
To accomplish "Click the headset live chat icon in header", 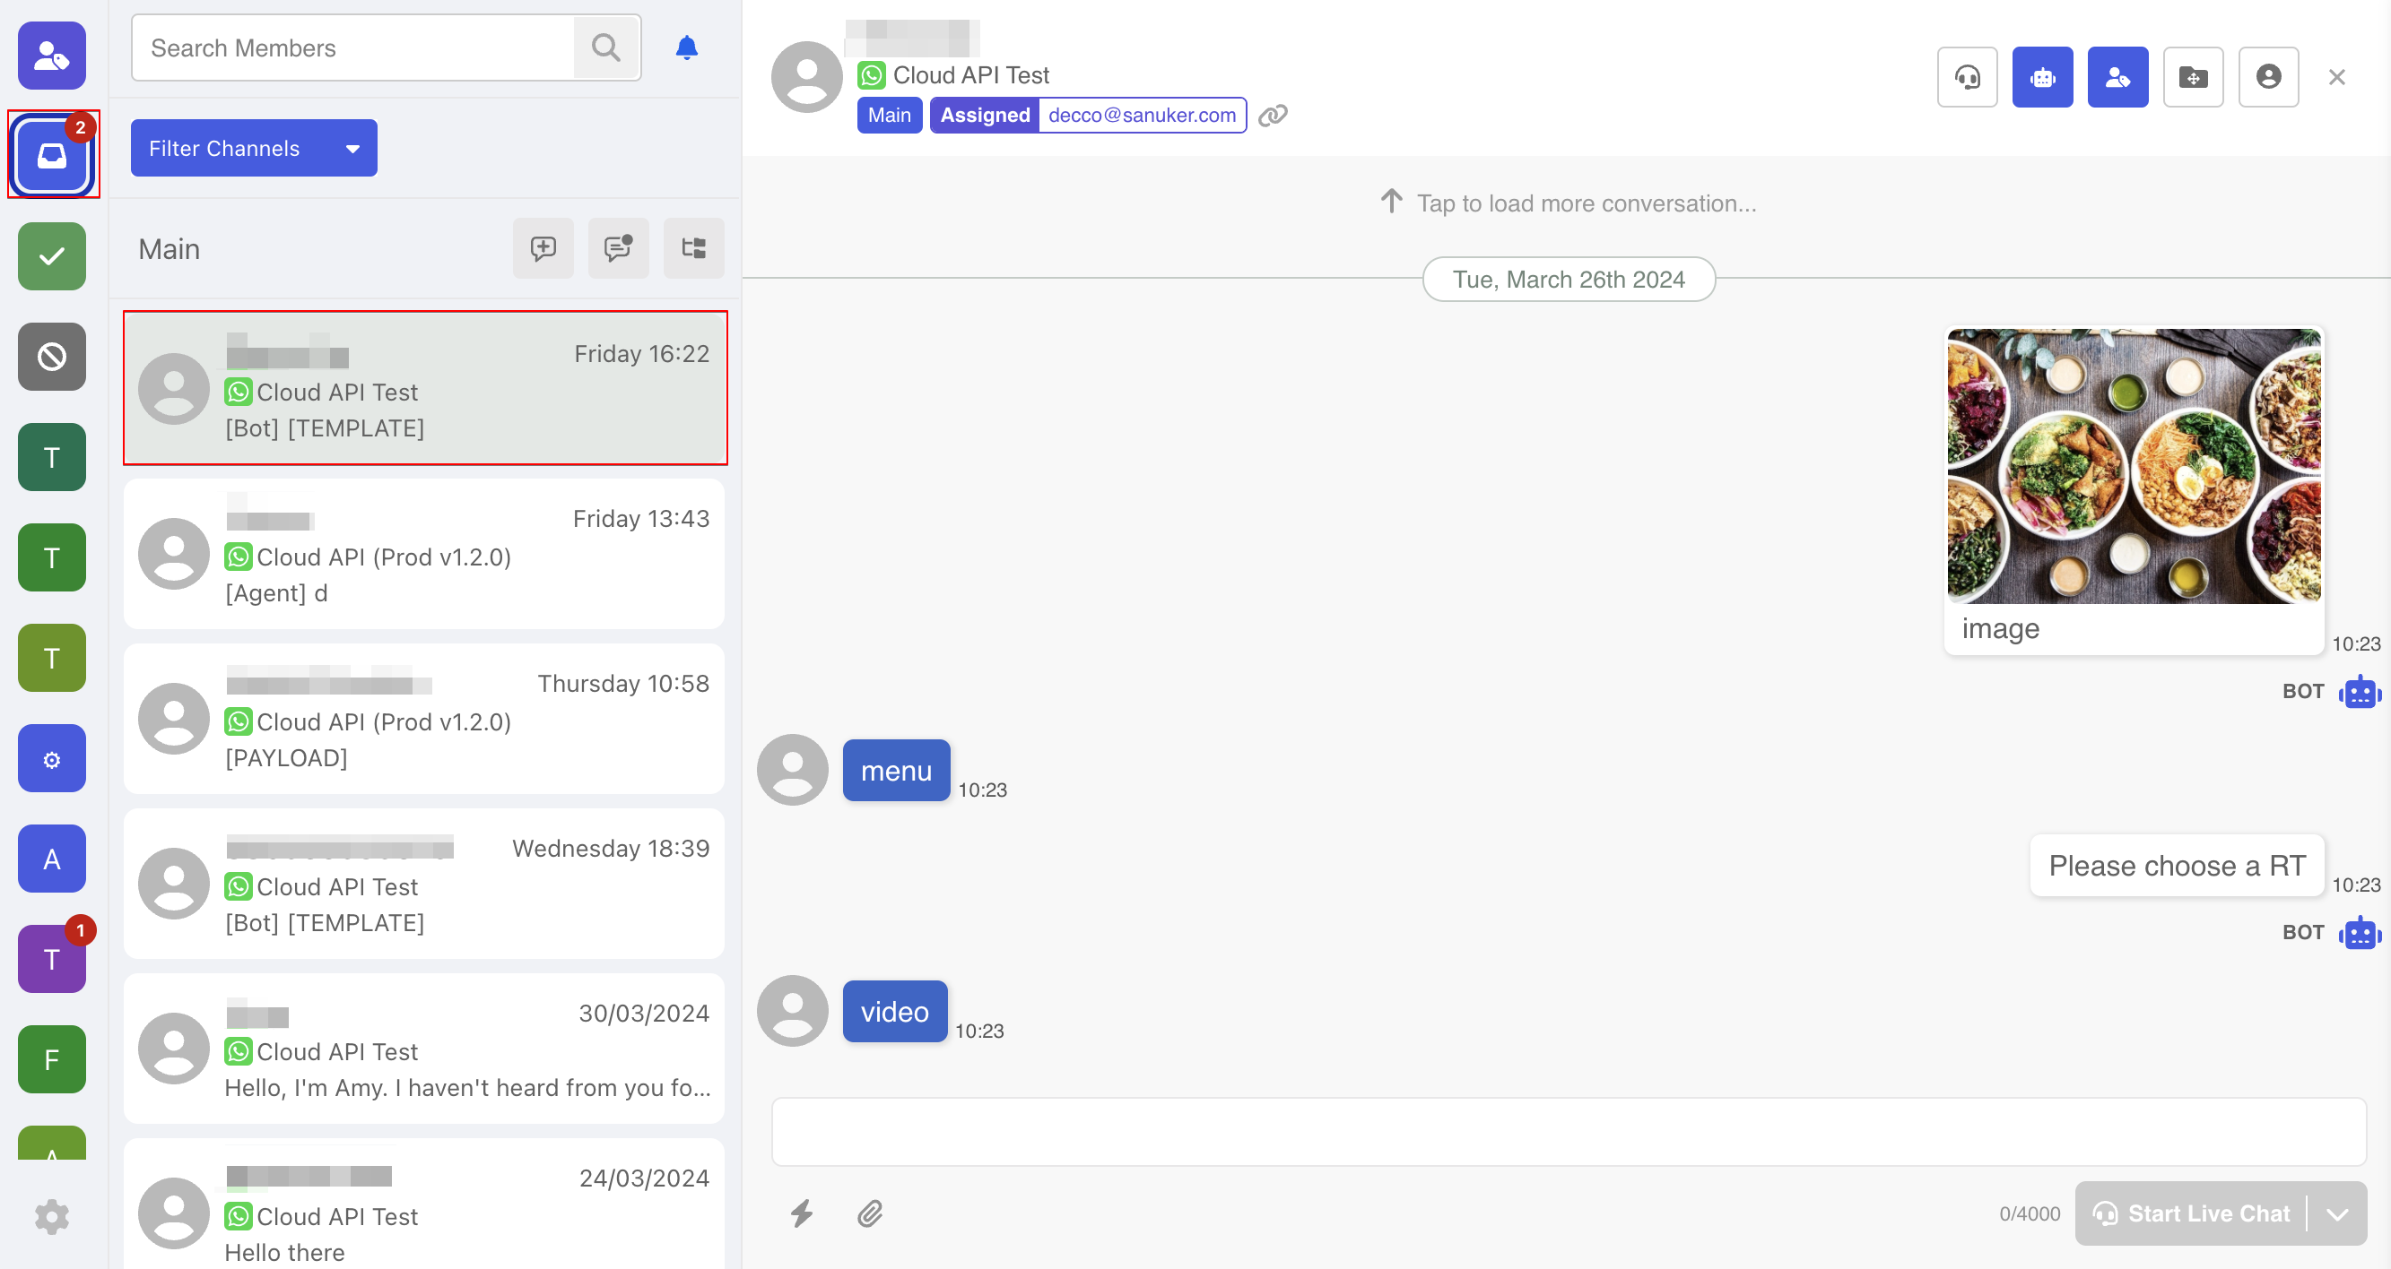I will (1967, 77).
